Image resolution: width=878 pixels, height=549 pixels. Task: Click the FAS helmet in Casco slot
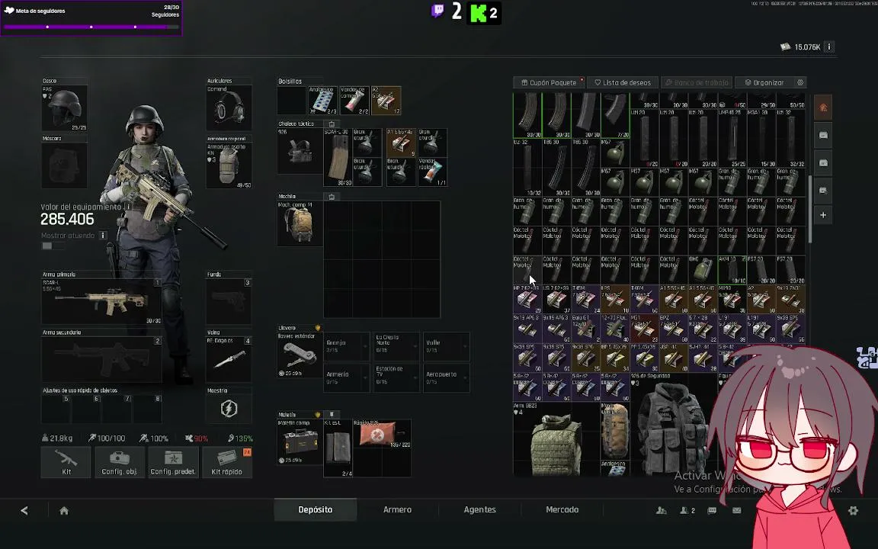64,108
